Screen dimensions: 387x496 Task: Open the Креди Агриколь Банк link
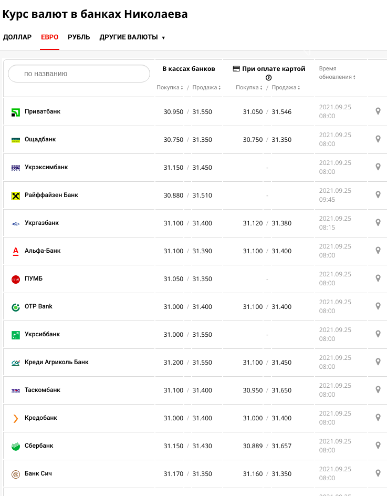57,362
